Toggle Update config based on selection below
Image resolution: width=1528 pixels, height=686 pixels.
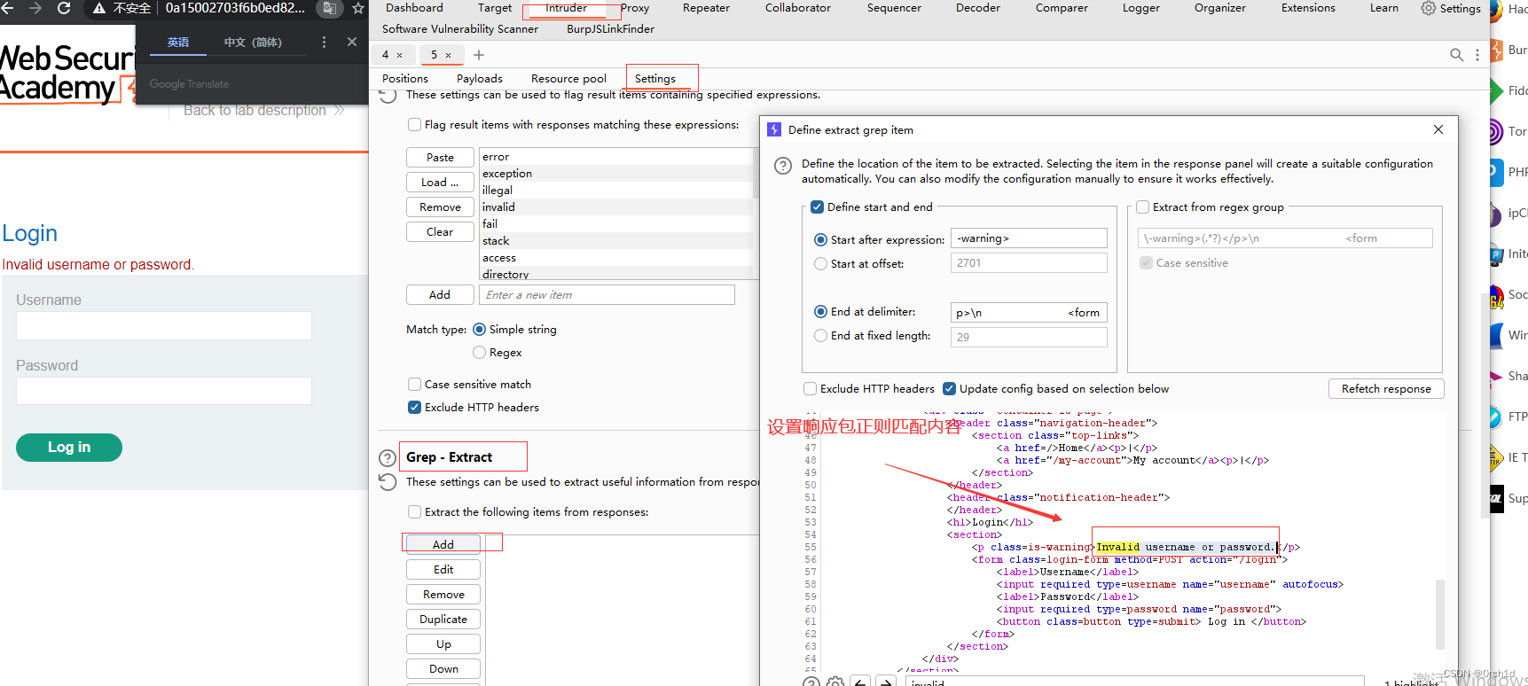(x=949, y=389)
